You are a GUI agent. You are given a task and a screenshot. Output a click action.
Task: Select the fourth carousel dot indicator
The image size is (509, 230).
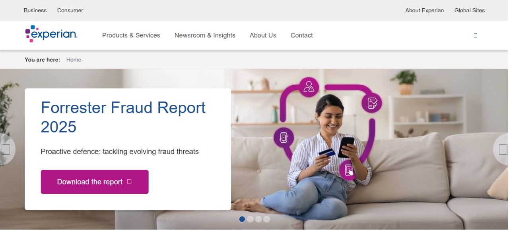[266, 219]
